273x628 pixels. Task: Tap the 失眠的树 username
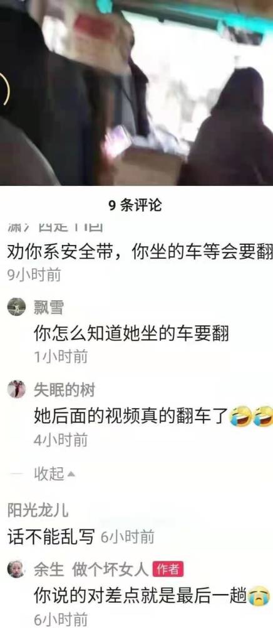tap(64, 390)
